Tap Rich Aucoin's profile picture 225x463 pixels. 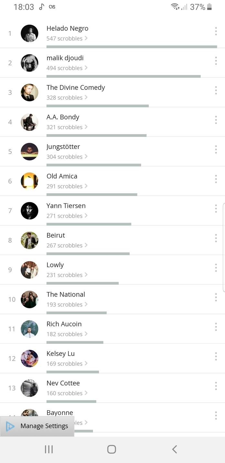29,329
